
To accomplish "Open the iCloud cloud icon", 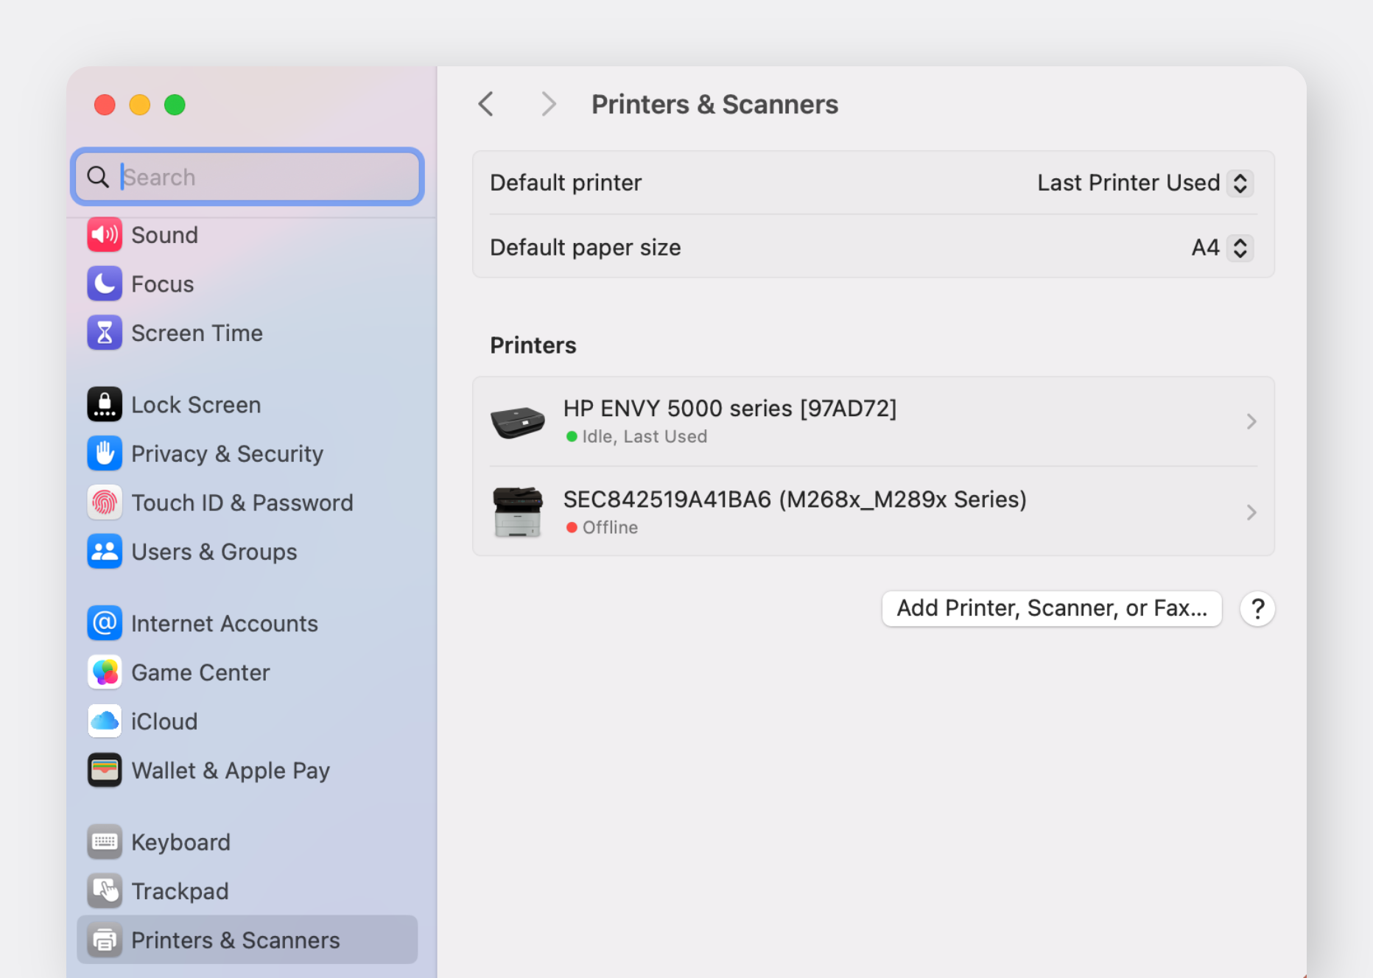I will click(105, 722).
